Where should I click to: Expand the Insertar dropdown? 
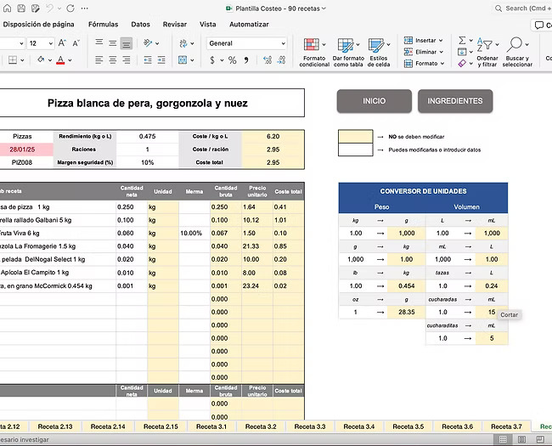click(x=442, y=40)
